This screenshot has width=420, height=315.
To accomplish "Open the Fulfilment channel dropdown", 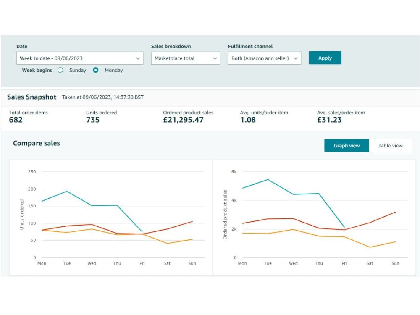I will 264,58.
